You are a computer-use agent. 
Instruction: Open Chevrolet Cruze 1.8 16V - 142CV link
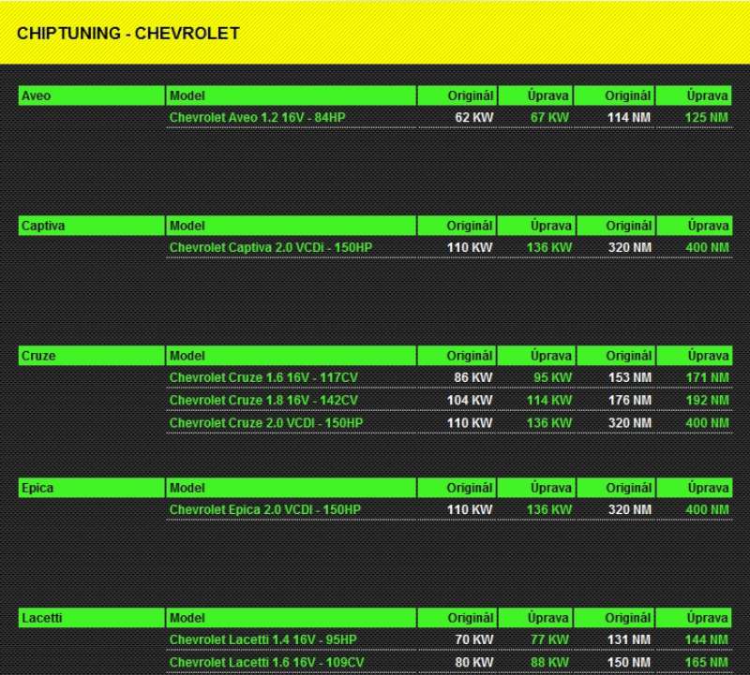click(x=263, y=400)
